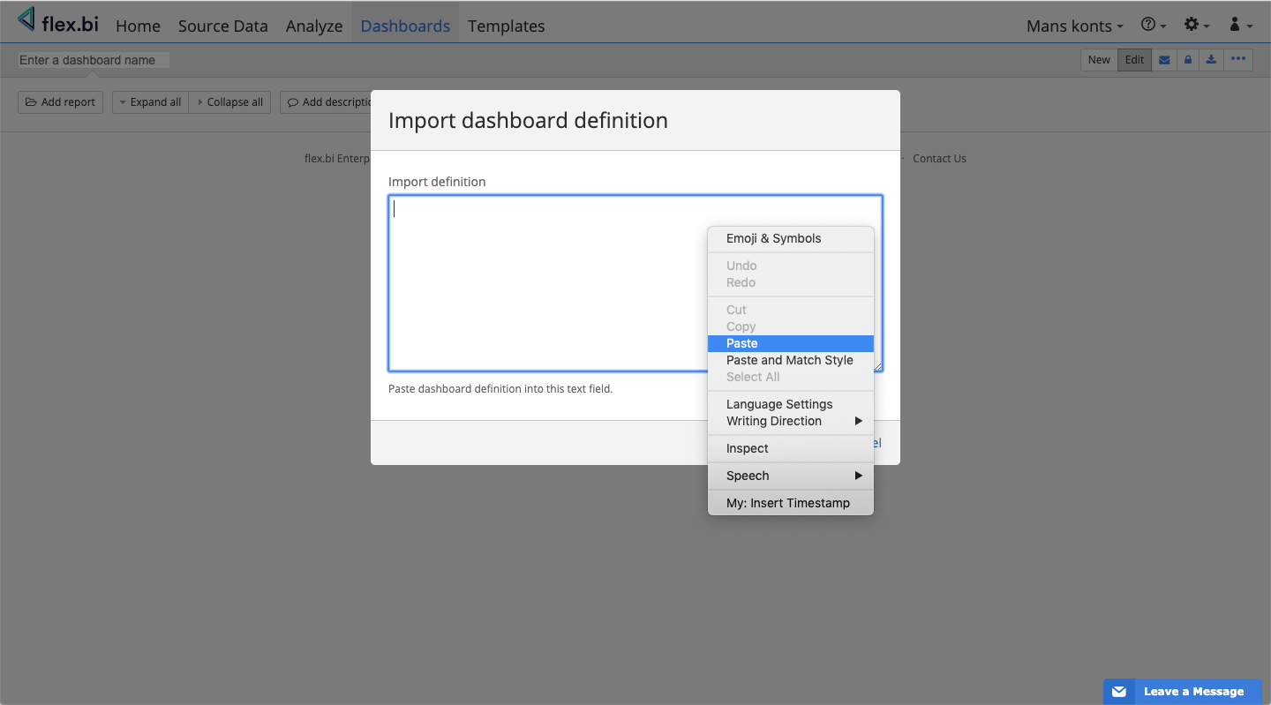
Task: Go to the Source Data tab
Action: (222, 26)
